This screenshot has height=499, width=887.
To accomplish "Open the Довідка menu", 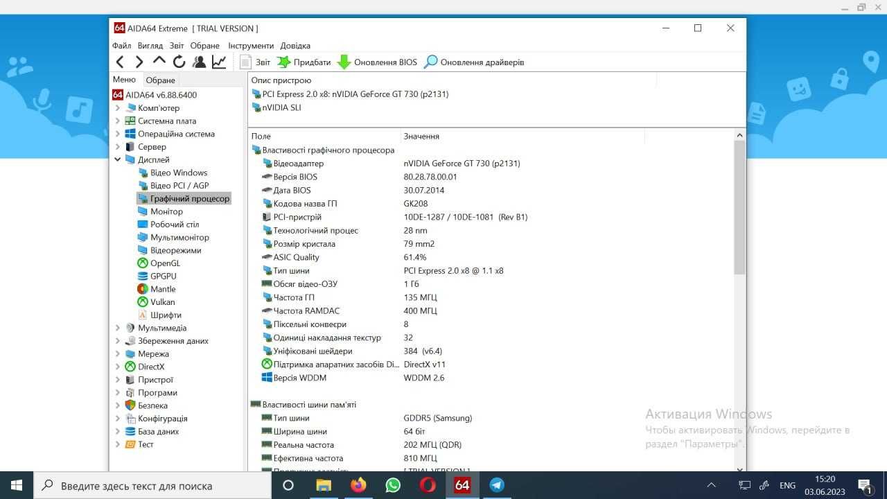I will pos(295,46).
